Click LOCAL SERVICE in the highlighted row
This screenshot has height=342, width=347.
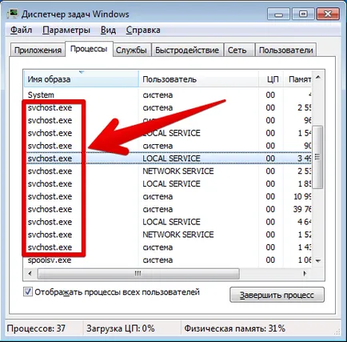pos(171,158)
